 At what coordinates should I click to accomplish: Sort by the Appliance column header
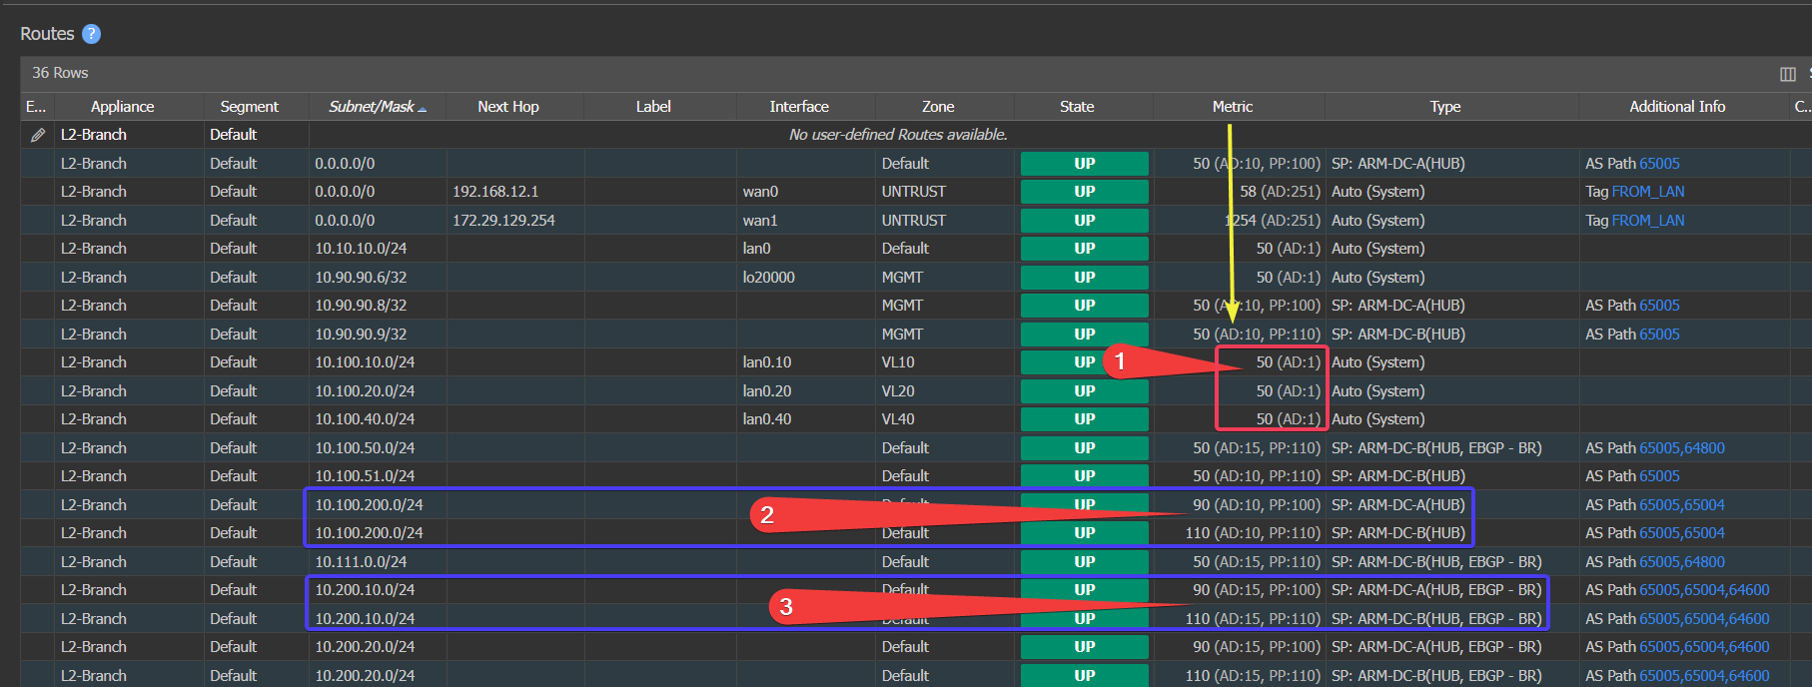pyautogui.click(x=122, y=107)
